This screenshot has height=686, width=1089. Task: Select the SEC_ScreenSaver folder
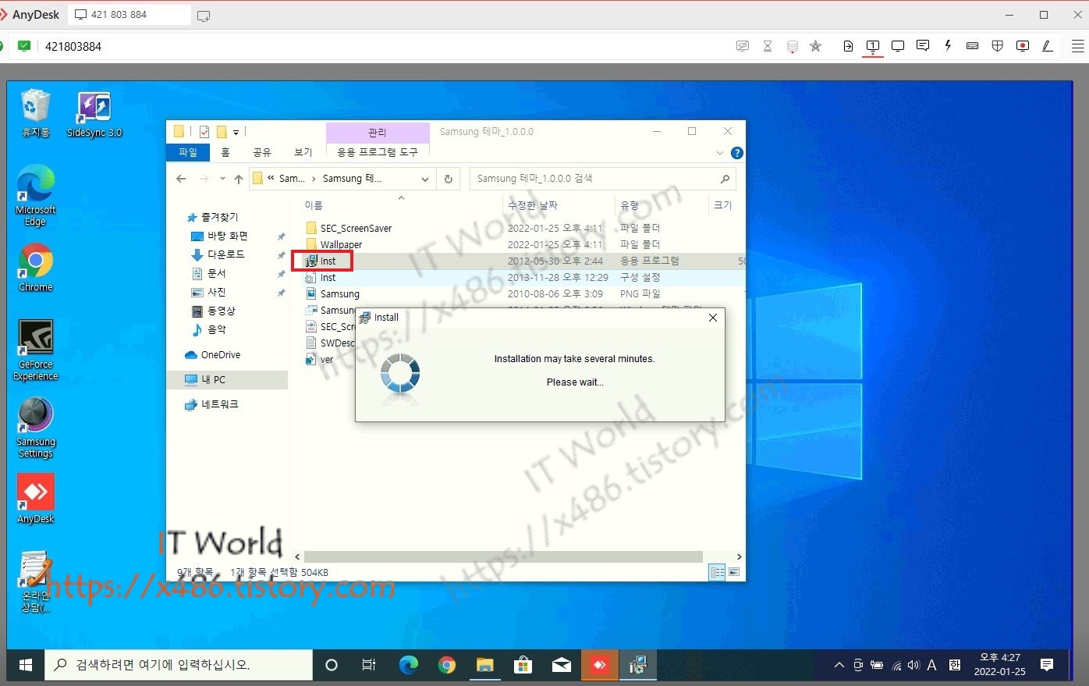coord(356,229)
